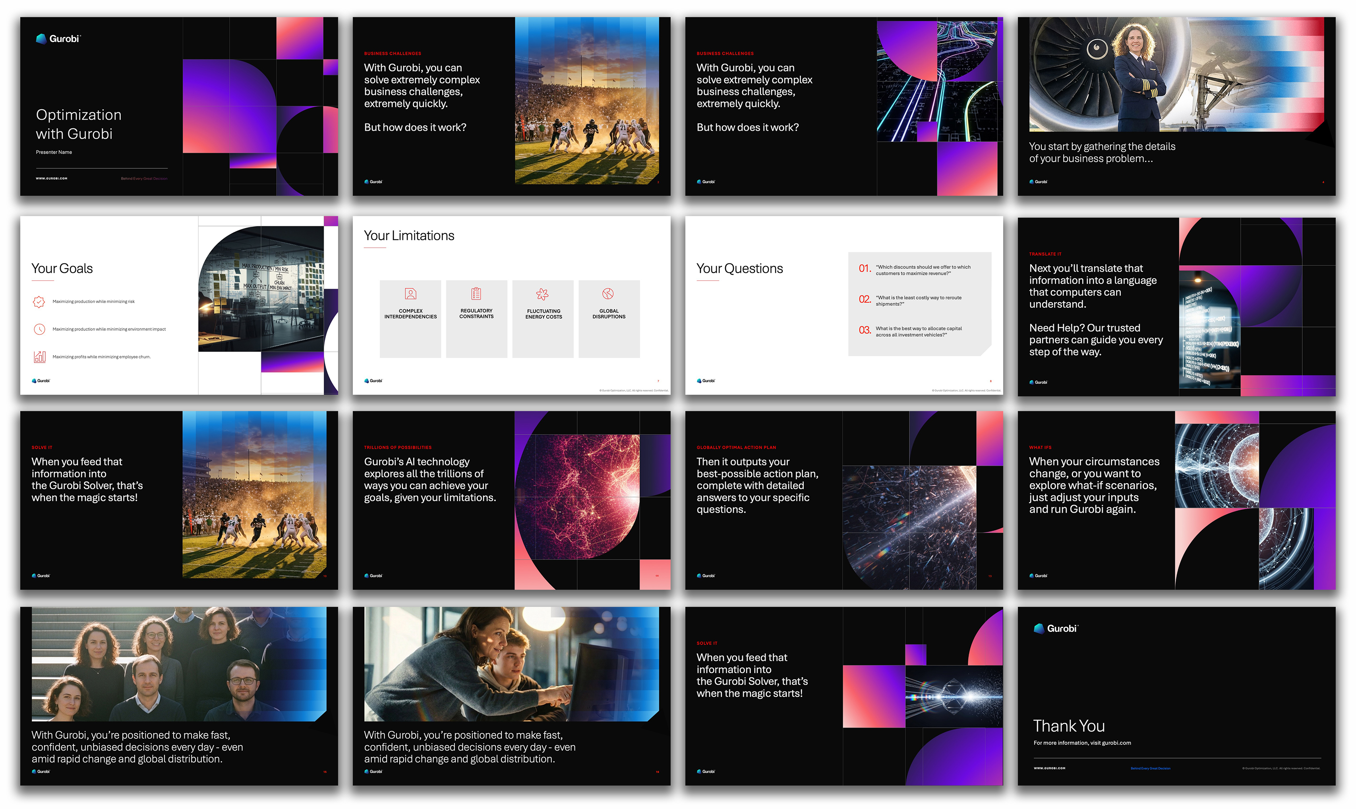Click 'When your circumstances change' paragraph

(x=1094, y=486)
